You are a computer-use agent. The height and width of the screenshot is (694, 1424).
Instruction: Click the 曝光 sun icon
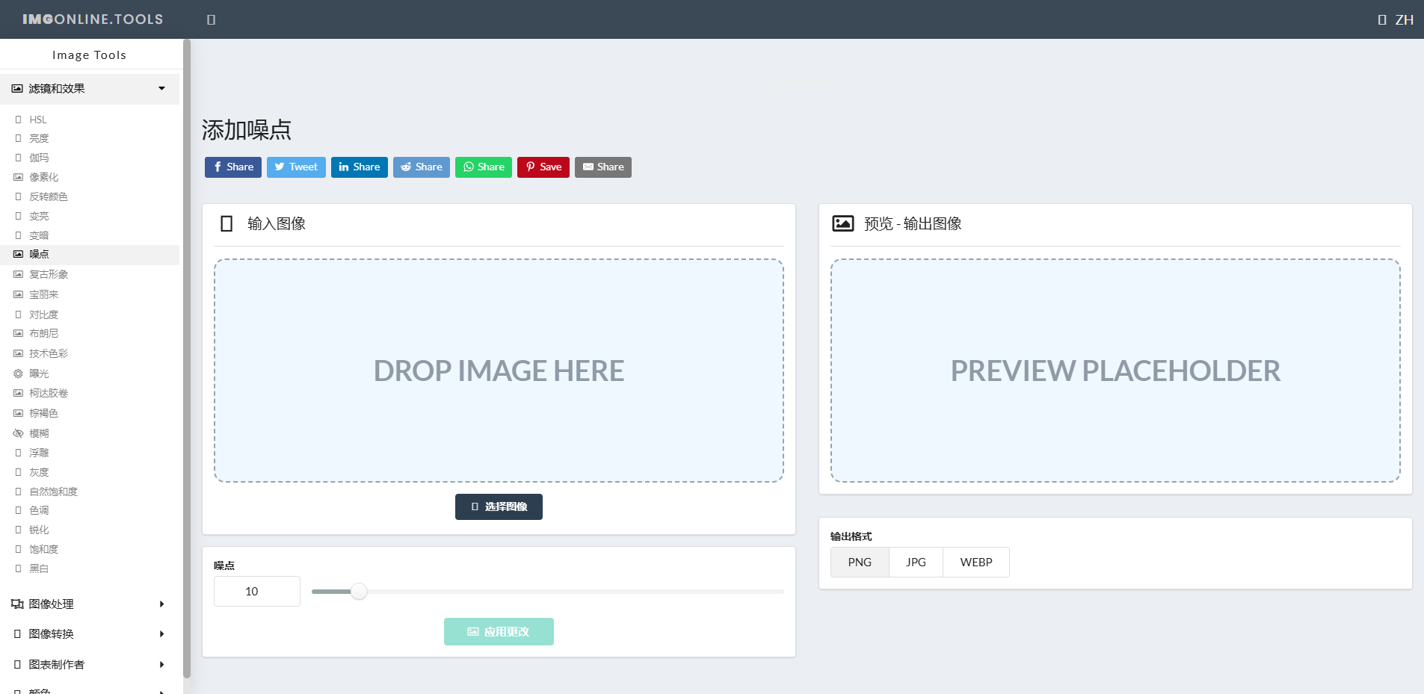coord(18,374)
